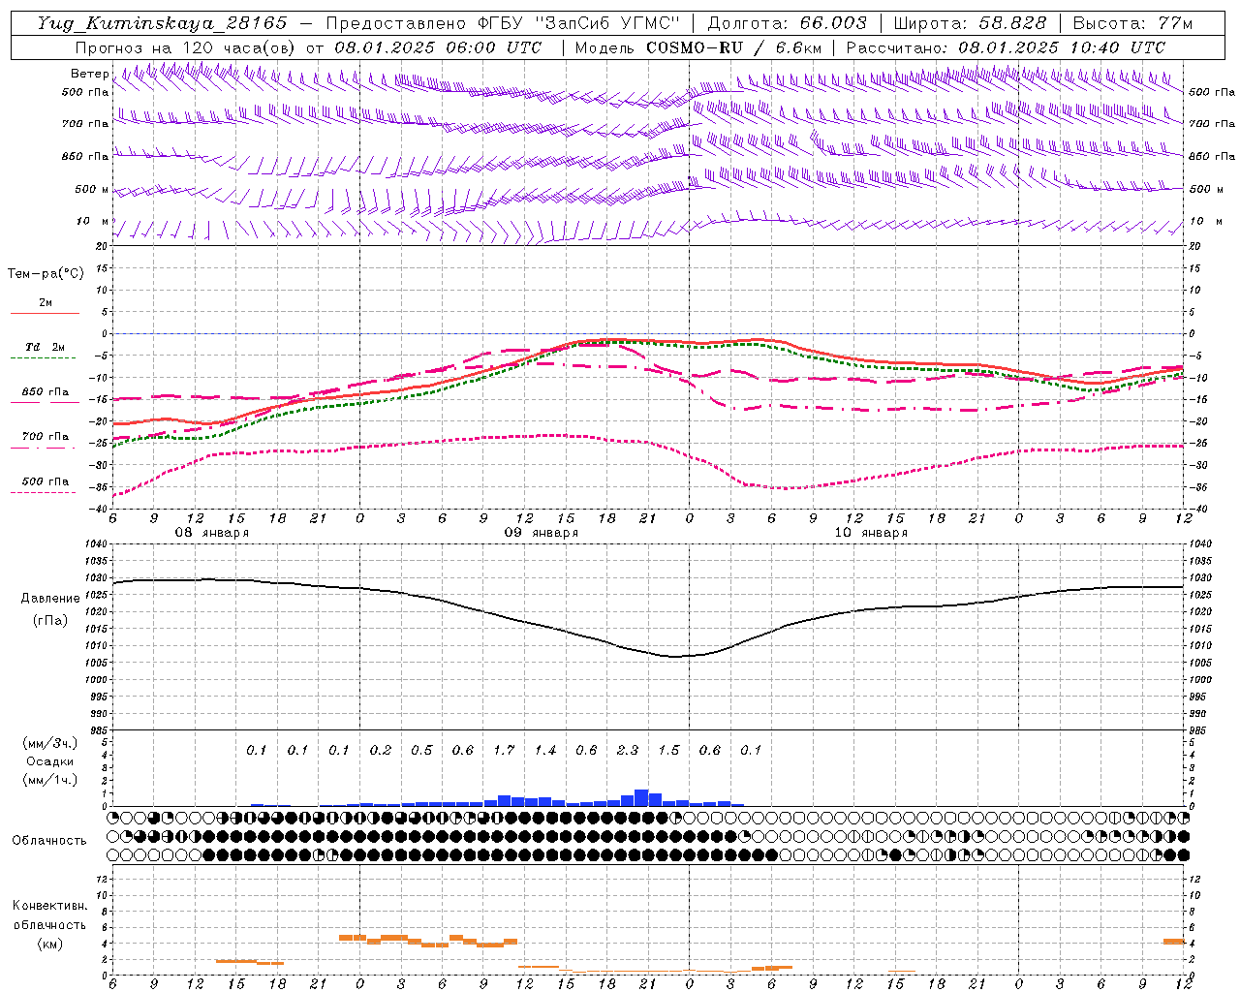
Task: Click the 850 гПа temperature legend entry
Action: 46,391
